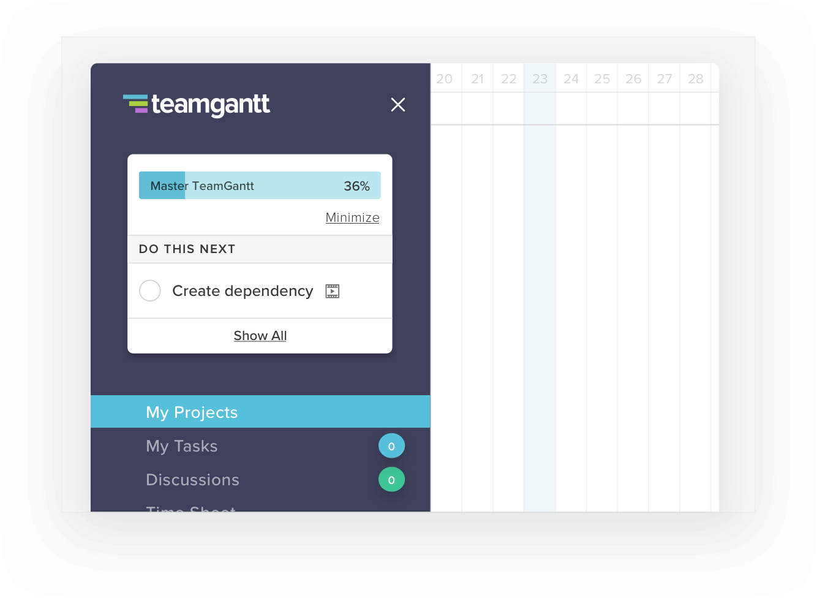
Task: Switch to My Tasks view
Action: tap(181, 446)
